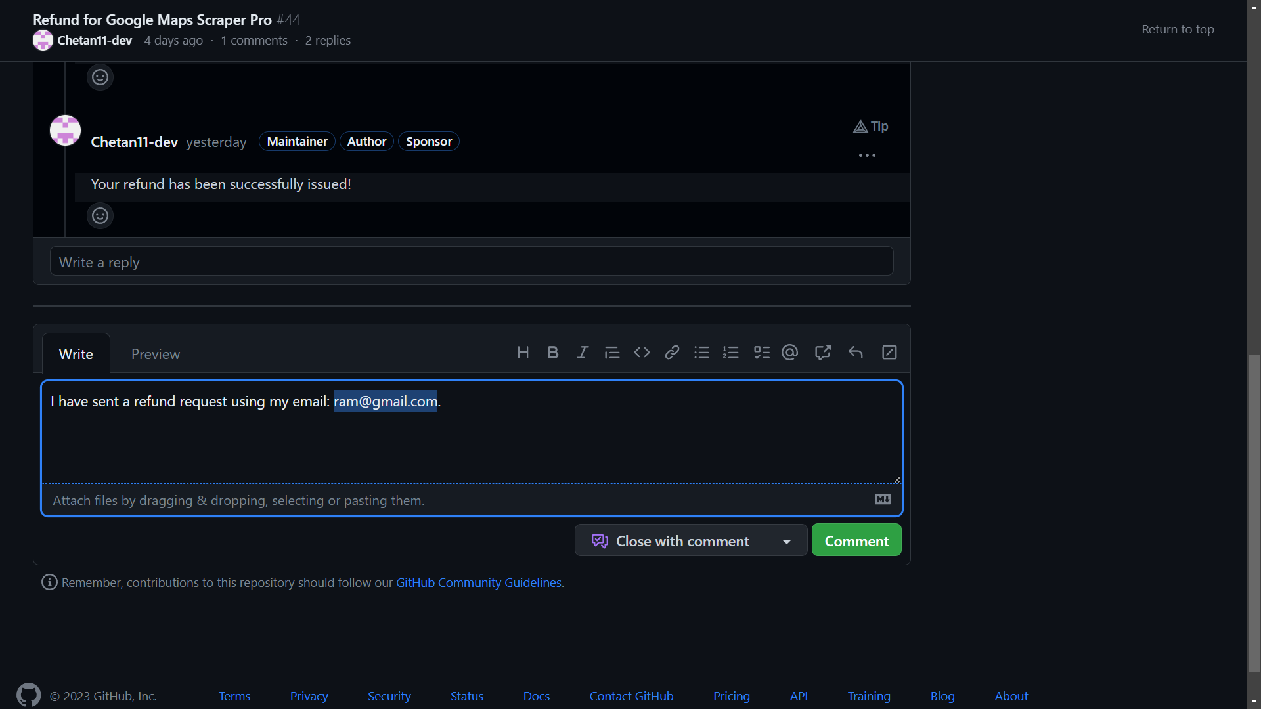Open reaction picker under refund message
The height and width of the screenshot is (709, 1261).
100,215
